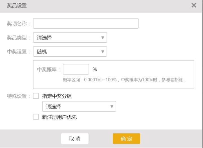Click the 新注册用户优先 label text
The height and width of the screenshot is (148, 203).
pos(59,117)
